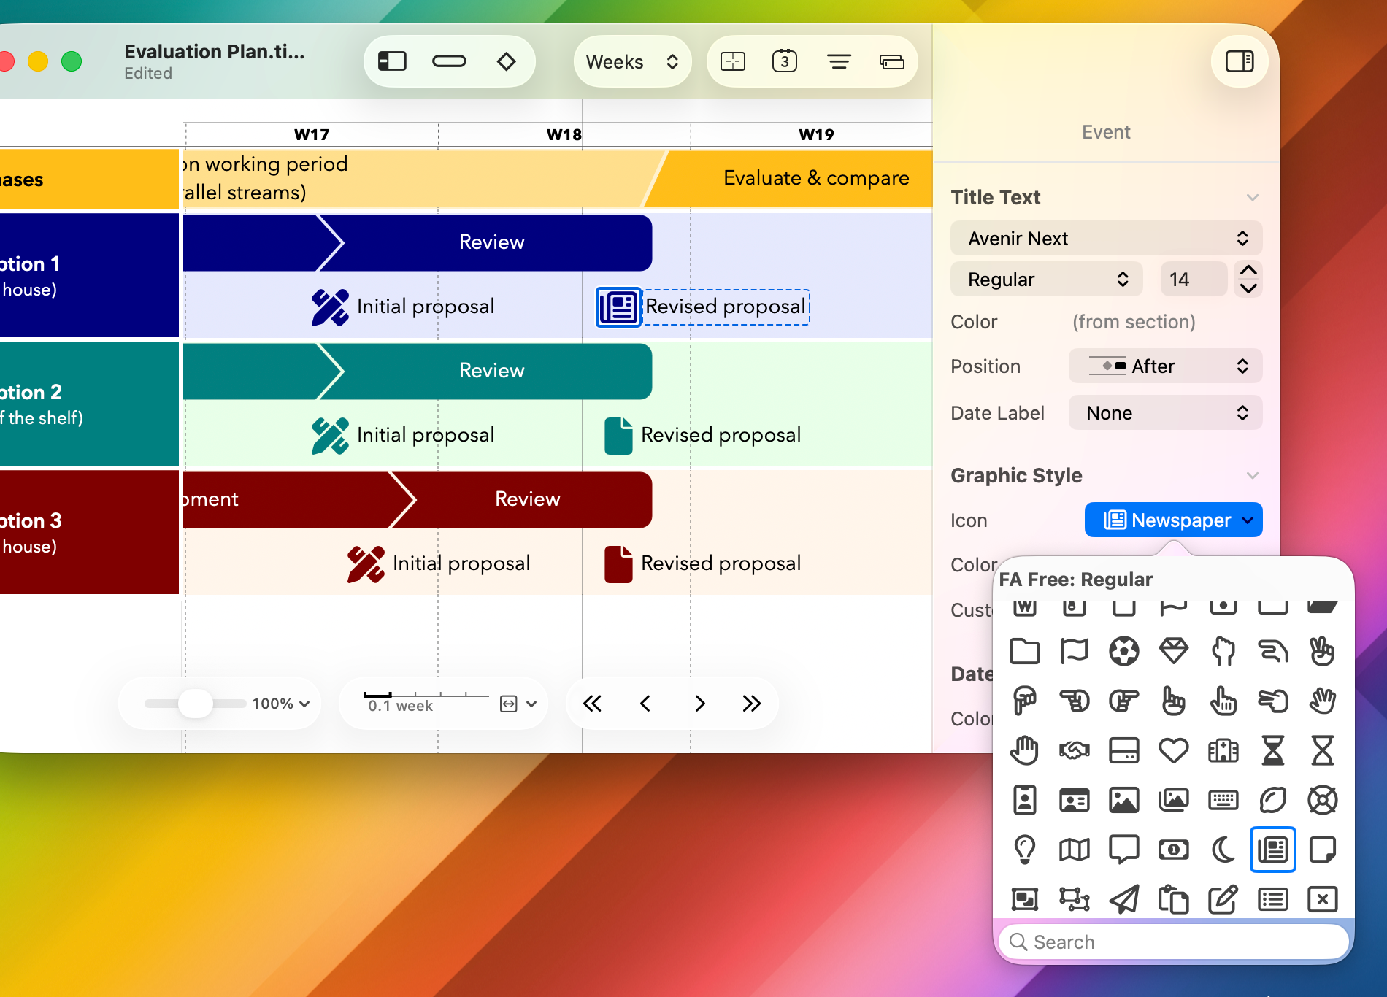Select the event bar shape tool
The width and height of the screenshot is (1387, 997).
coord(449,61)
